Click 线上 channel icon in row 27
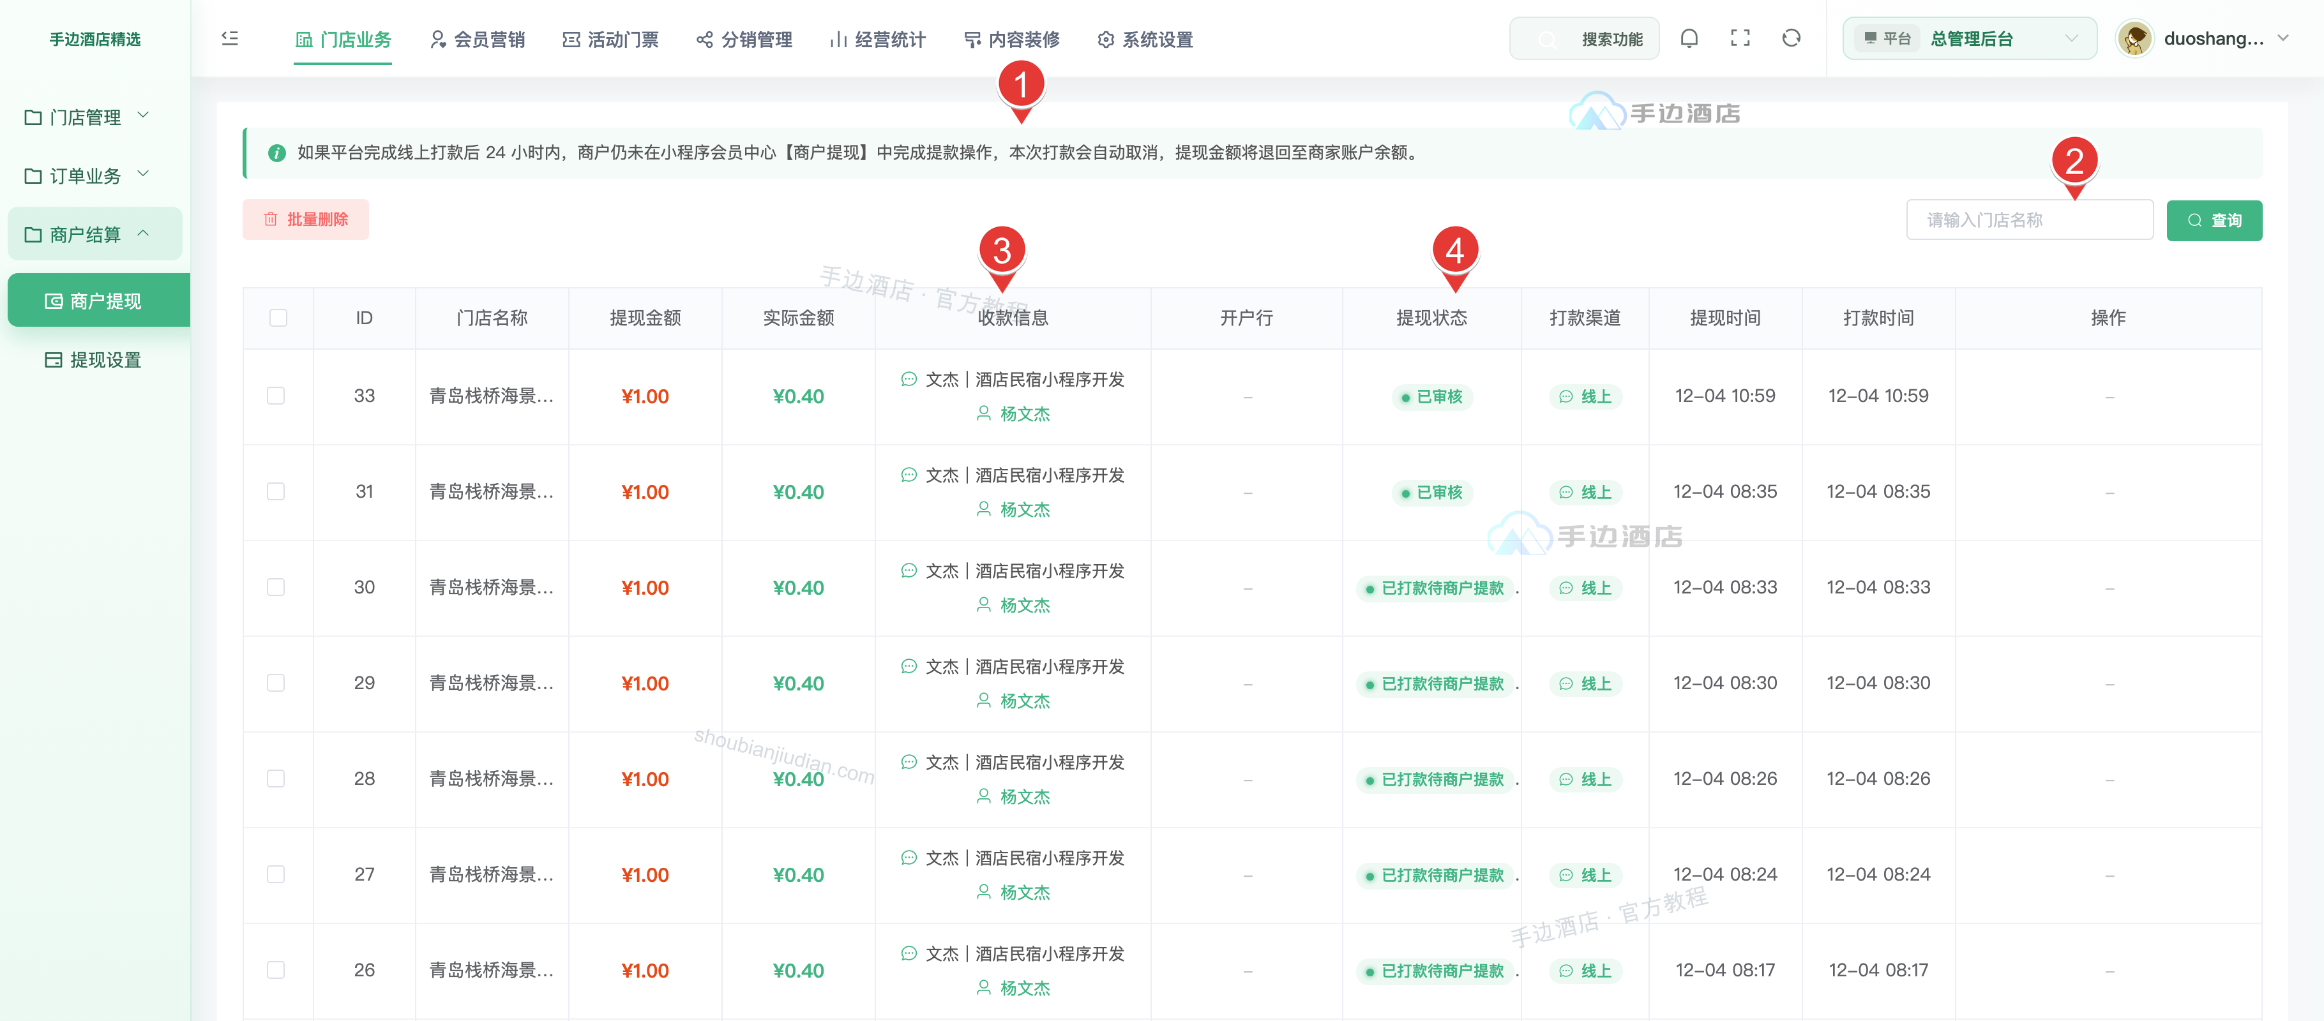2324x1021 pixels. click(1566, 875)
